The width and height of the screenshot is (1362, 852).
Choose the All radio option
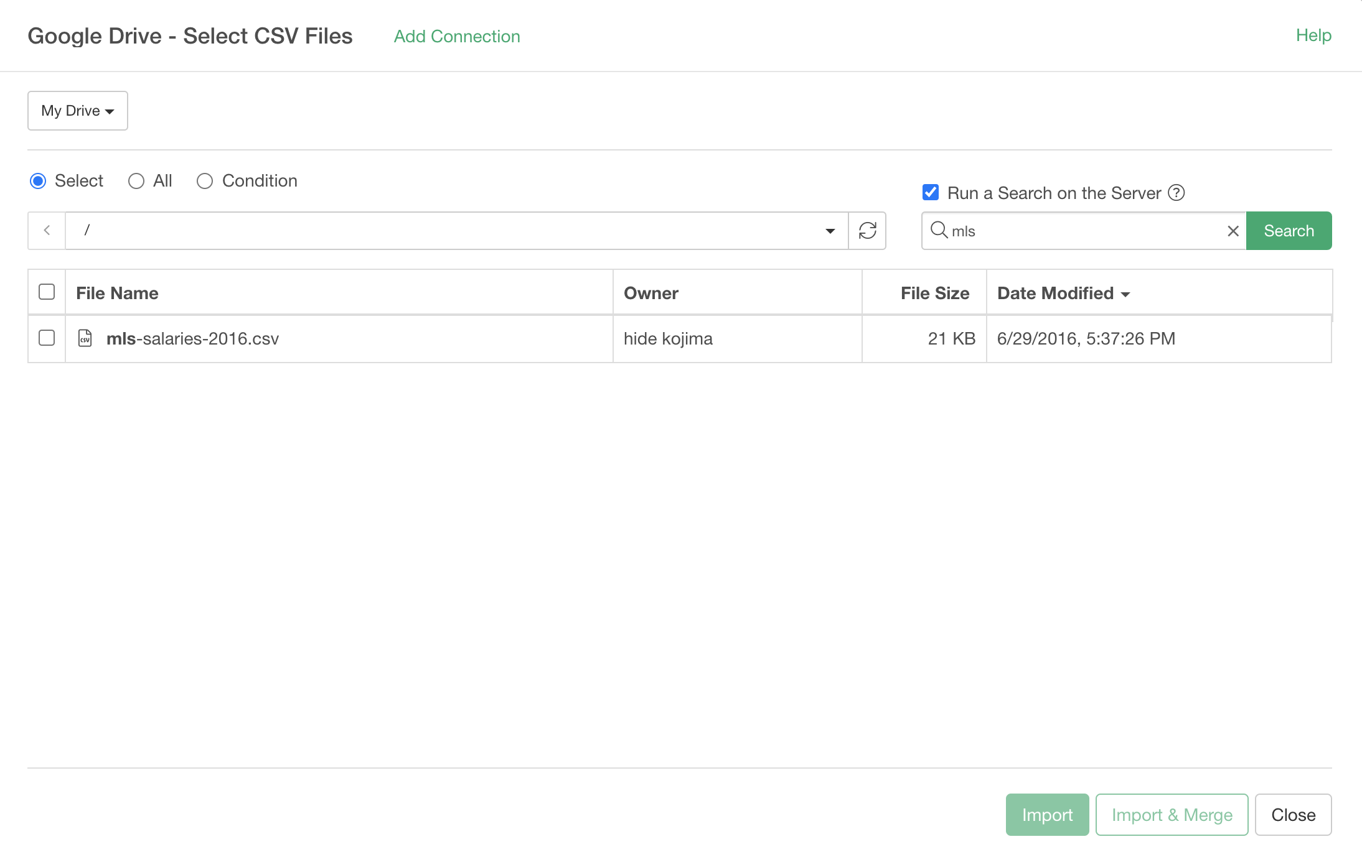(136, 181)
